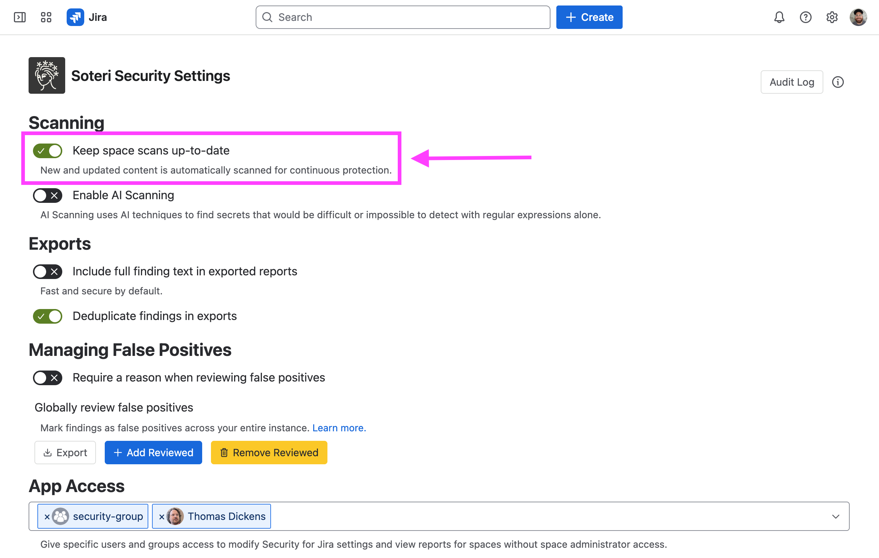Screen dimensions: 879x558
Task: Open the notifications bell
Action: click(779, 17)
